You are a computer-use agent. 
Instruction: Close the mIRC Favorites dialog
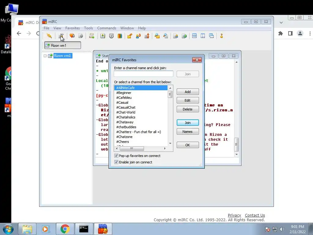pyautogui.click(x=197, y=60)
